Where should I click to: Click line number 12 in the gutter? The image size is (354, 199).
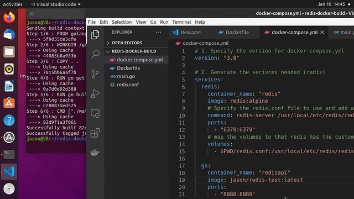tap(182, 130)
